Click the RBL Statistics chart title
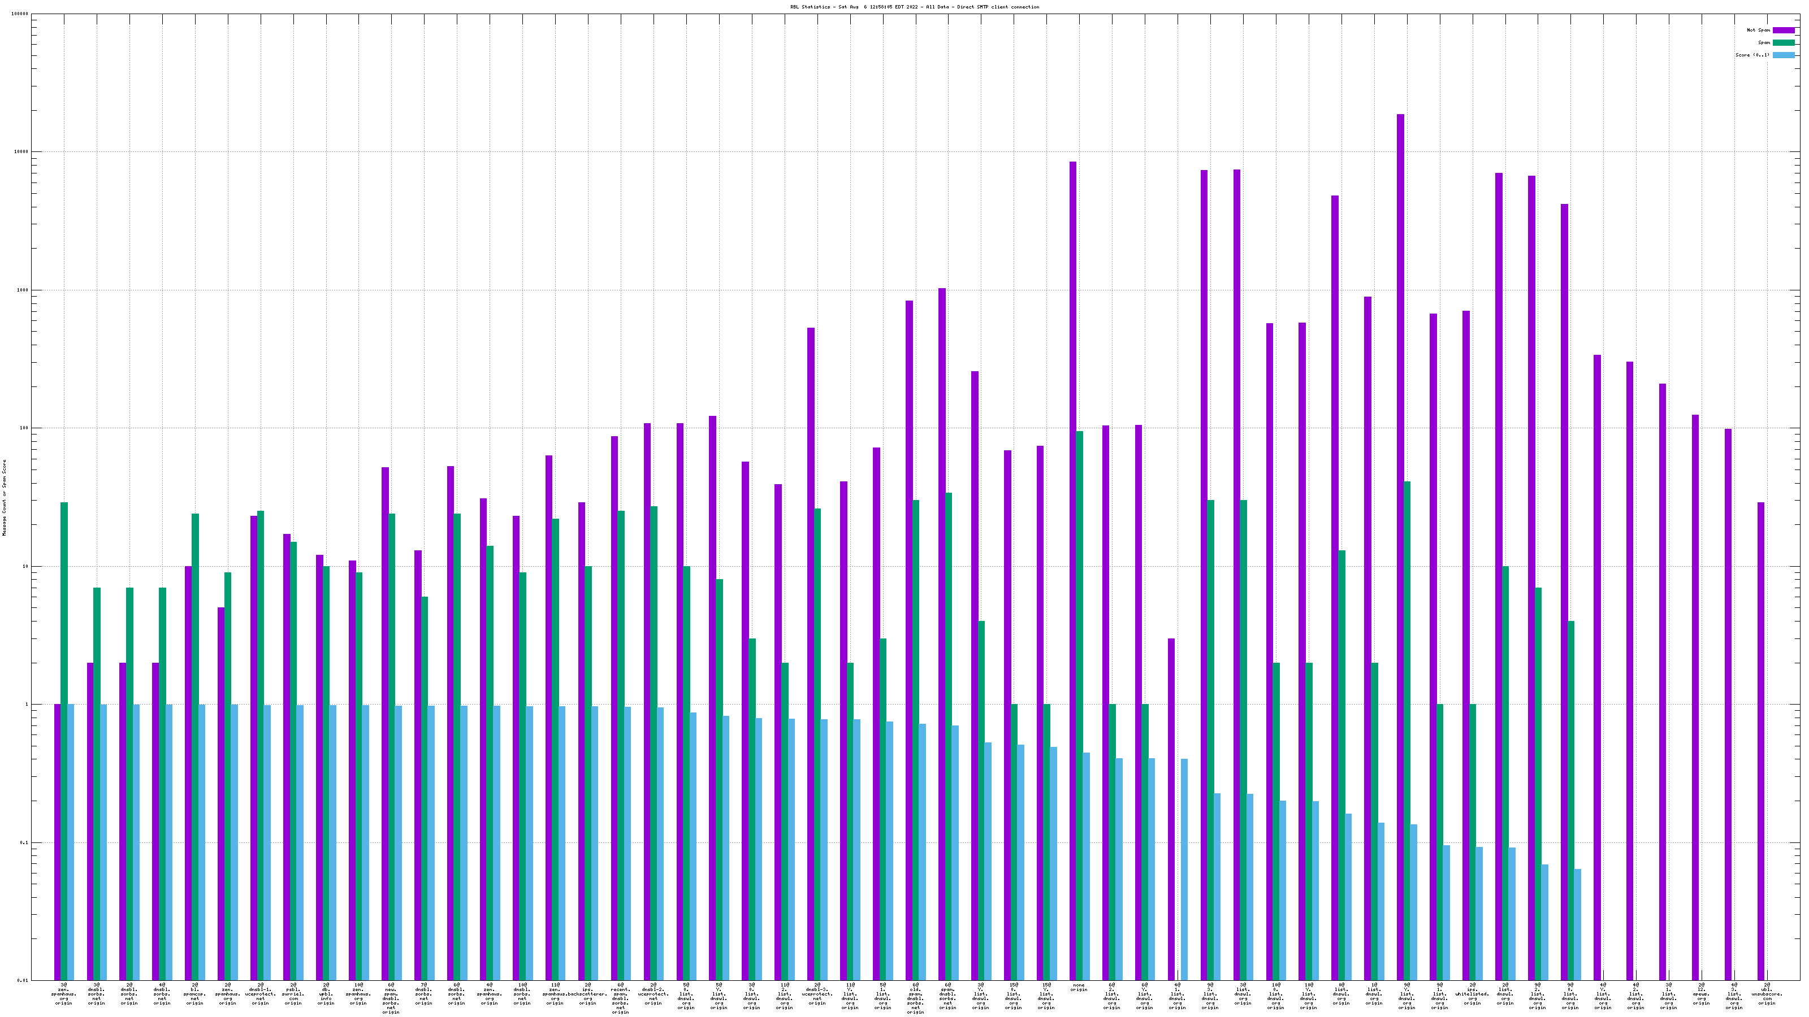1809x1017 pixels. pos(914,7)
